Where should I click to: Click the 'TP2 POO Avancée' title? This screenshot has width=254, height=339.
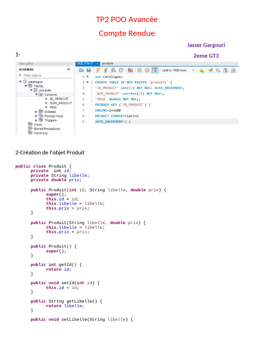click(127, 20)
